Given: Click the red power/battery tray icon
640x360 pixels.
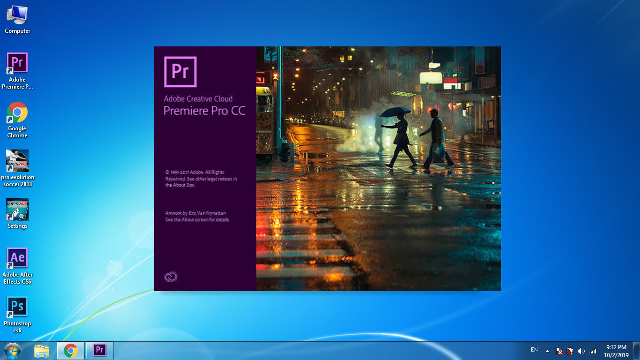Looking at the screenshot, I should click(x=570, y=351).
